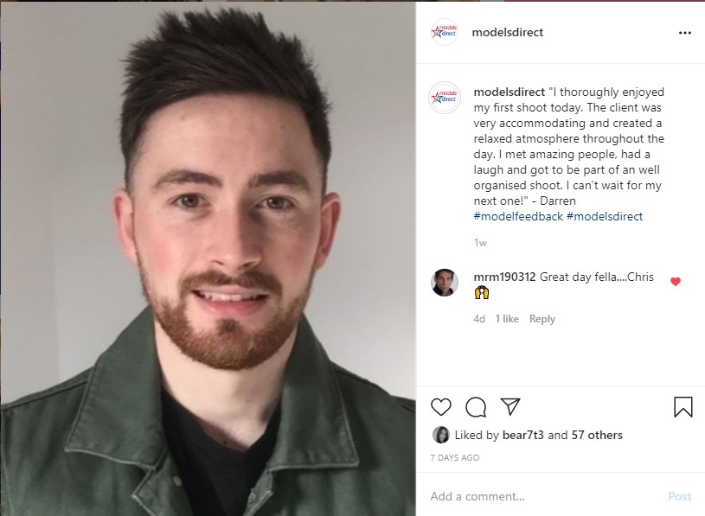
Task: Open bear7t3's small avatar near likes
Action: click(x=440, y=435)
